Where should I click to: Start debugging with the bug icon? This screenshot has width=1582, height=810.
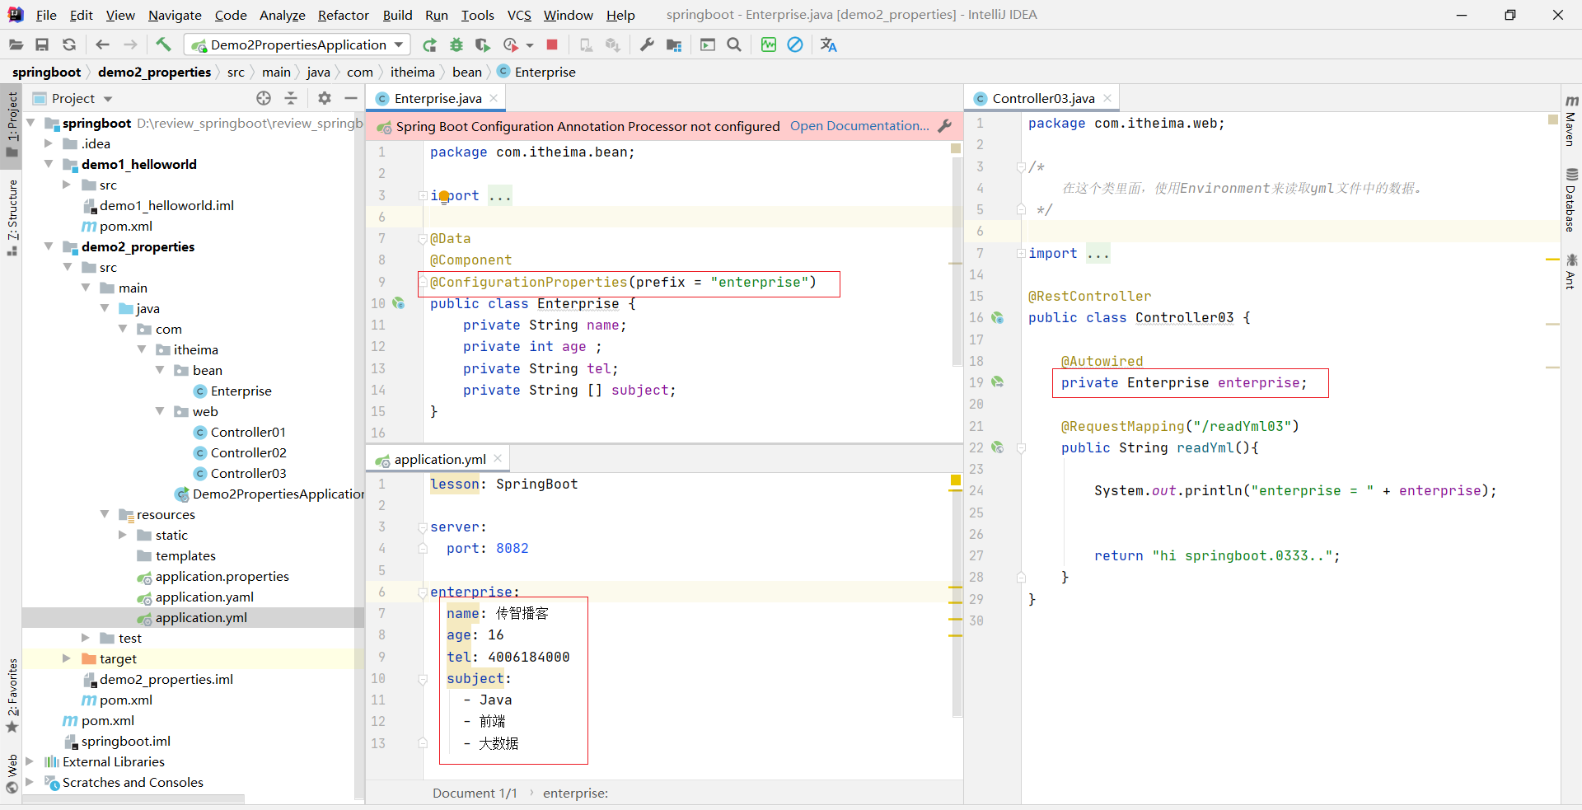click(x=456, y=45)
